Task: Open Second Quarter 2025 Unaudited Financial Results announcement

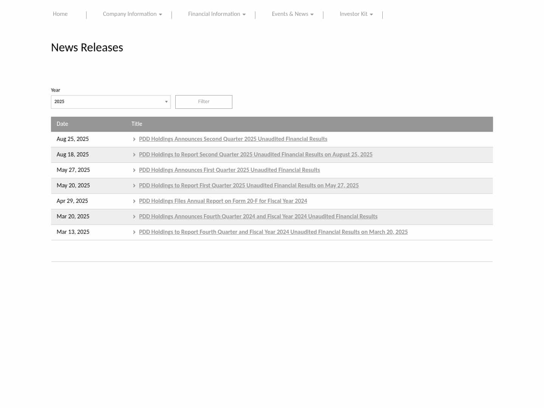Action: click(x=233, y=139)
